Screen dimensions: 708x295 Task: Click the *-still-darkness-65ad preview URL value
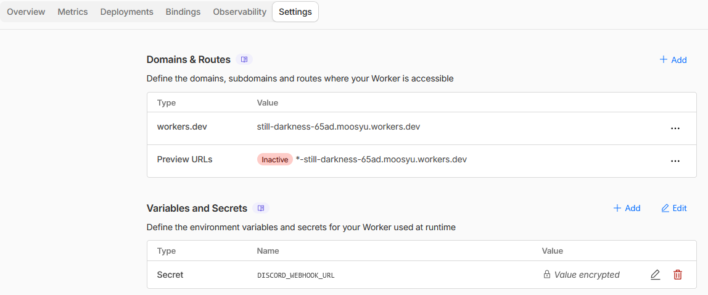(381, 159)
